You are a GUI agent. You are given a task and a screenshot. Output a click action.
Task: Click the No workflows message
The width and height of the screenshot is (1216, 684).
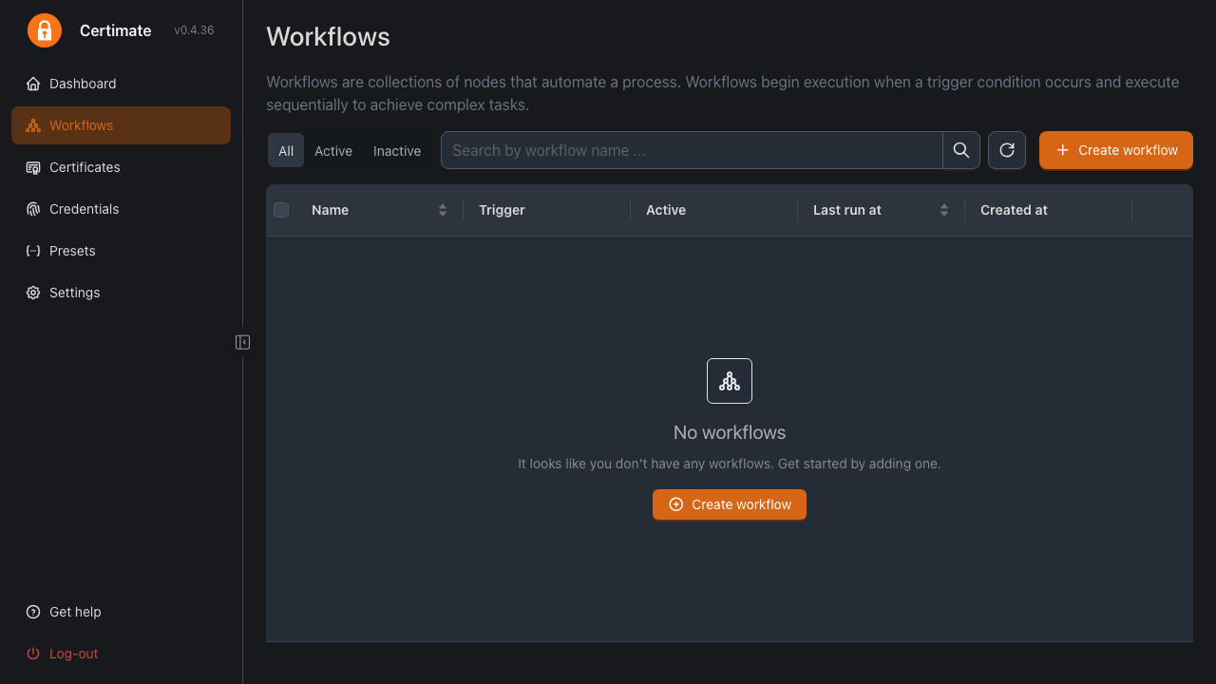730,432
